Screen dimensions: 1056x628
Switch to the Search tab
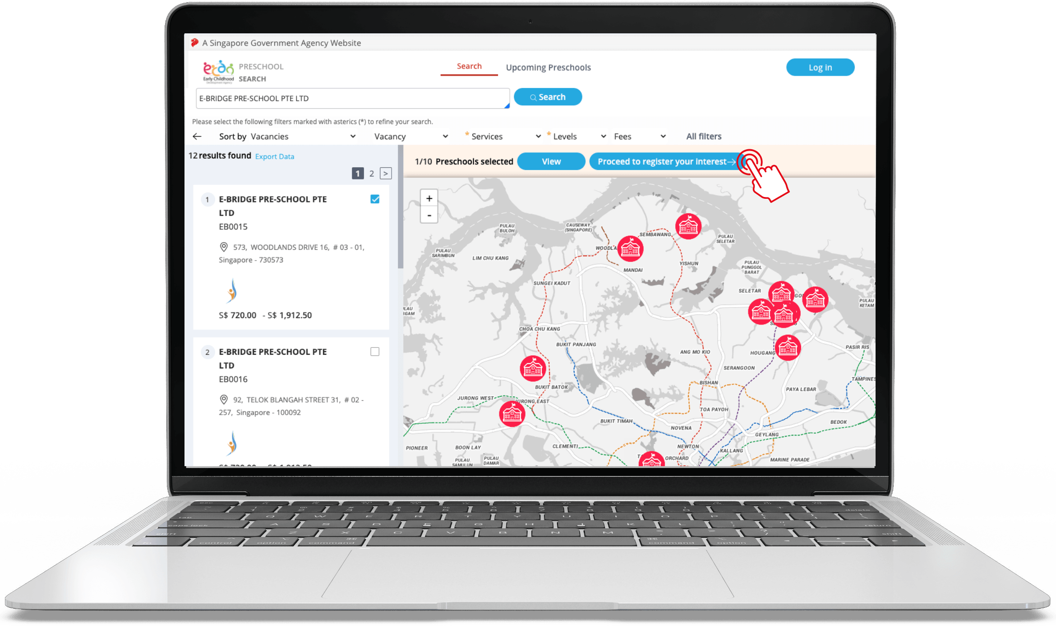(x=469, y=66)
